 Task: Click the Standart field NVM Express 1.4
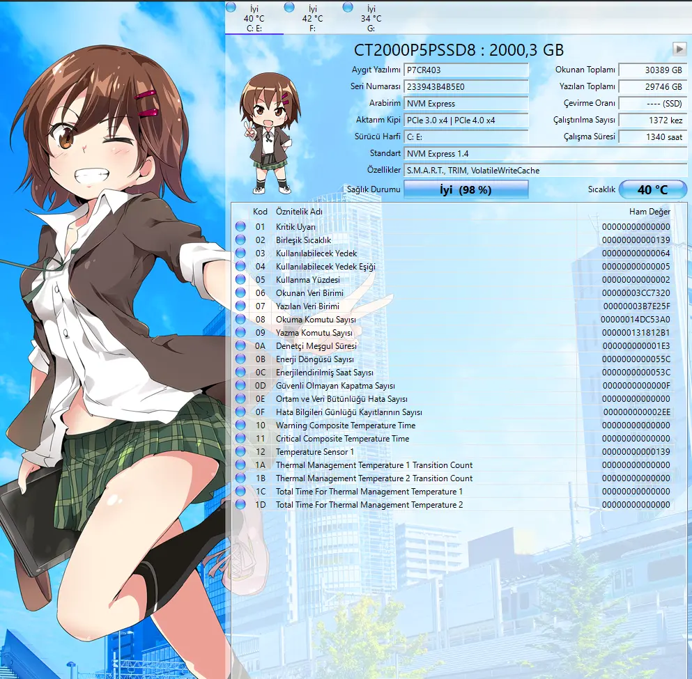546,154
